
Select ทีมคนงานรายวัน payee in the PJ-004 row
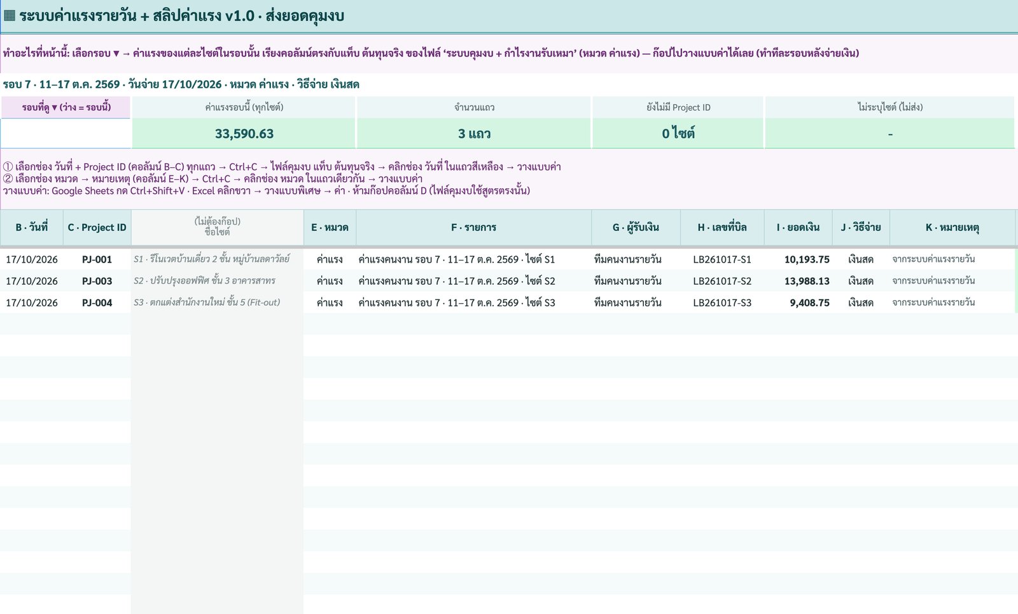click(x=636, y=303)
